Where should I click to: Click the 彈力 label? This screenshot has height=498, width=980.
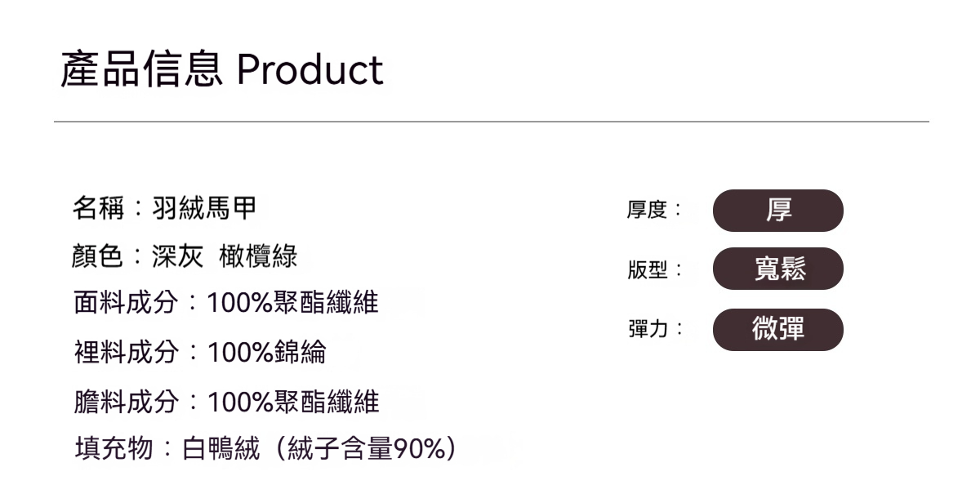pyautogui.click(x=647, y=329)
